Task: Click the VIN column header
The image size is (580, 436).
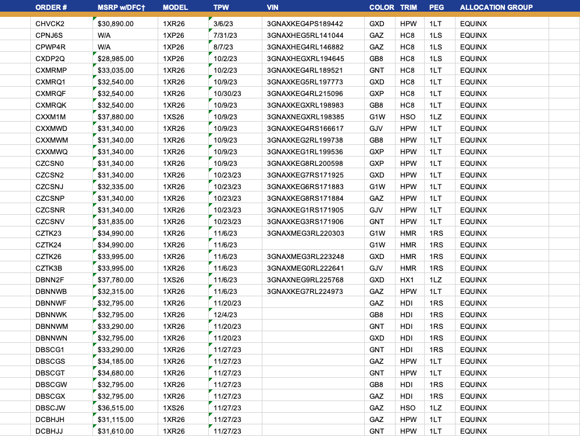Action: click(x=273, y=8)
